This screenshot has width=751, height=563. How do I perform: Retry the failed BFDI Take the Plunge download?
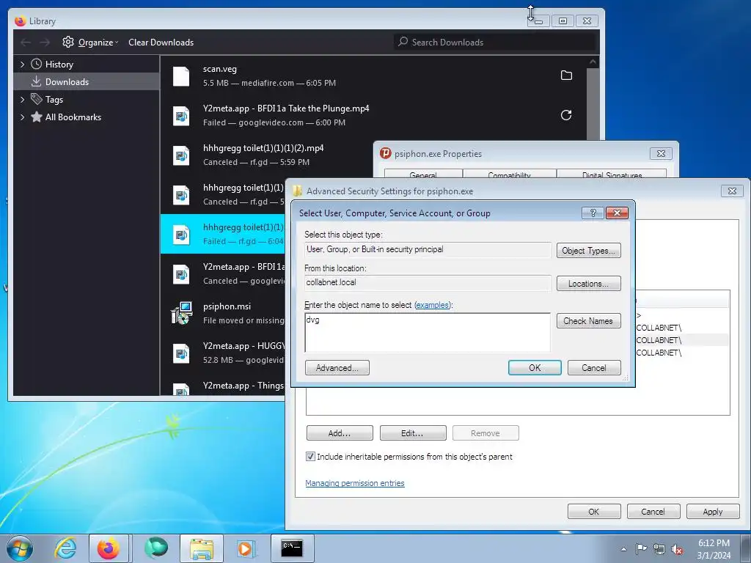pyautogui.click(x=566, y=115)
